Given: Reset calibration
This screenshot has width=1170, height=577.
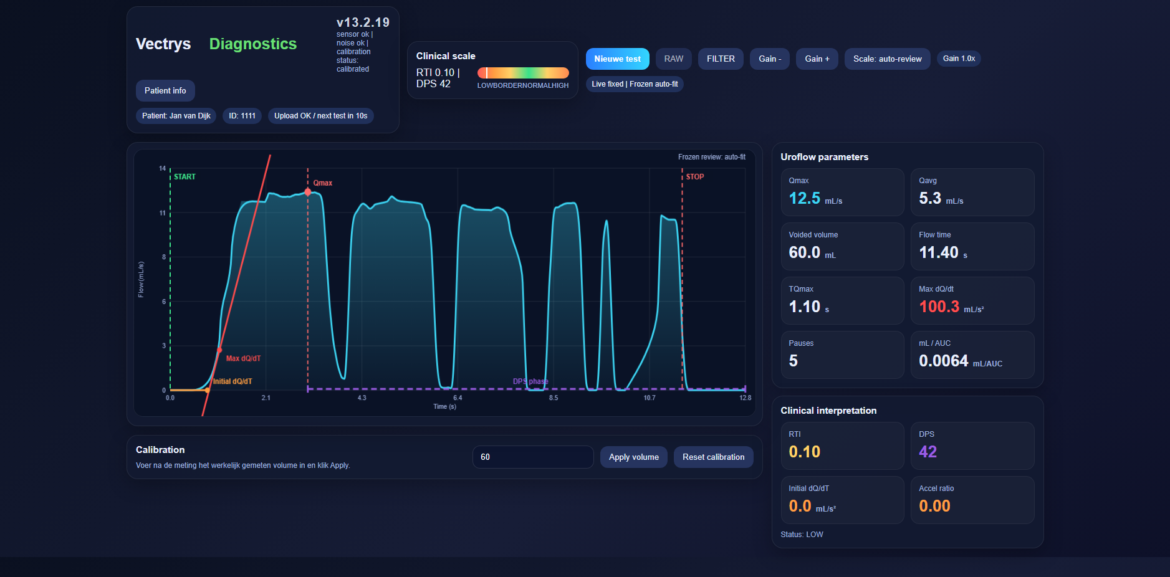Looking at the screenshot, I should 713,457.
